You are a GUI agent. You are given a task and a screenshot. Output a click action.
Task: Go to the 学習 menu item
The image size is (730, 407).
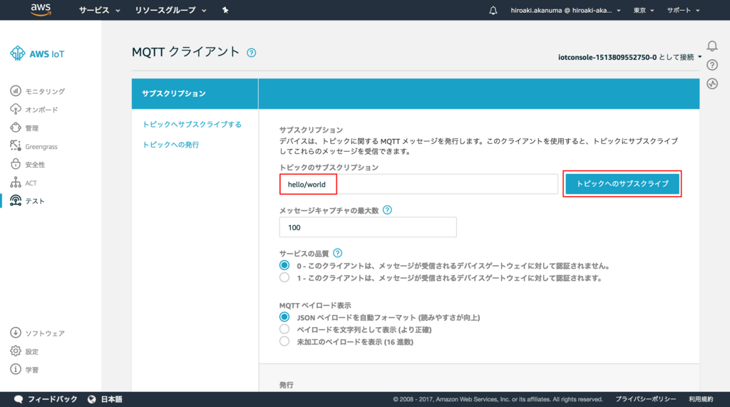point(31,370)
